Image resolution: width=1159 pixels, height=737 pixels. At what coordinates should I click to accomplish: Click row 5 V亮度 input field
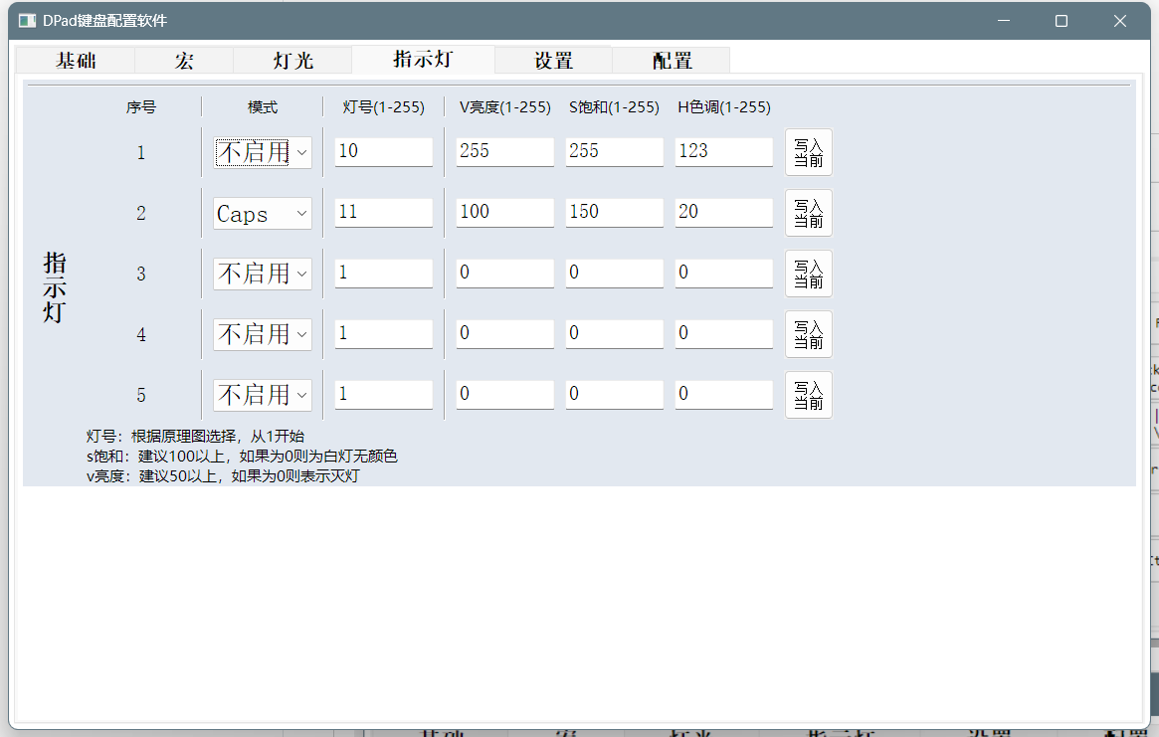pyautogui.click(x=504, y=394)
